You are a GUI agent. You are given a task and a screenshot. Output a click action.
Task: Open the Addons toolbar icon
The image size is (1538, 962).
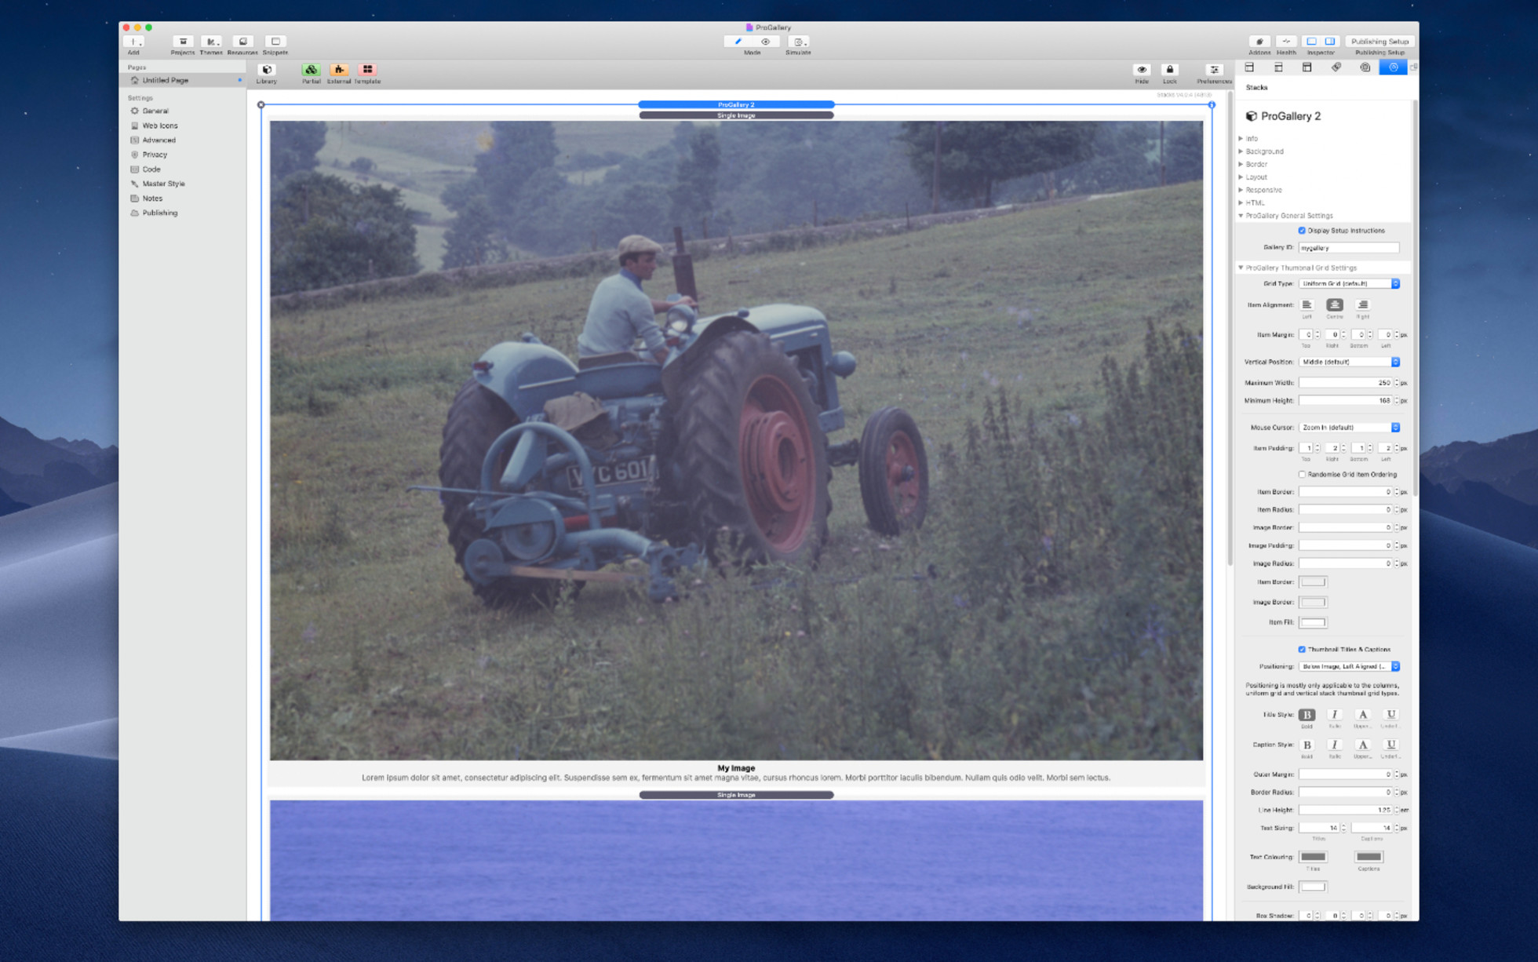point(1259,42)
